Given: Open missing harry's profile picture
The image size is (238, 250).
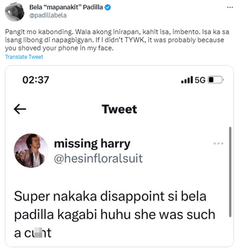Looking at the screenshot, I should 31,150.
